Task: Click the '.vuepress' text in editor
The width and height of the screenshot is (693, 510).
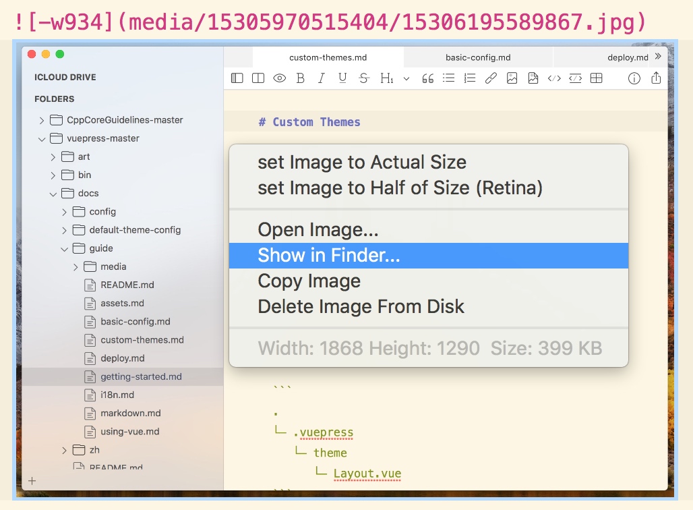Action: tap(324, 432)
